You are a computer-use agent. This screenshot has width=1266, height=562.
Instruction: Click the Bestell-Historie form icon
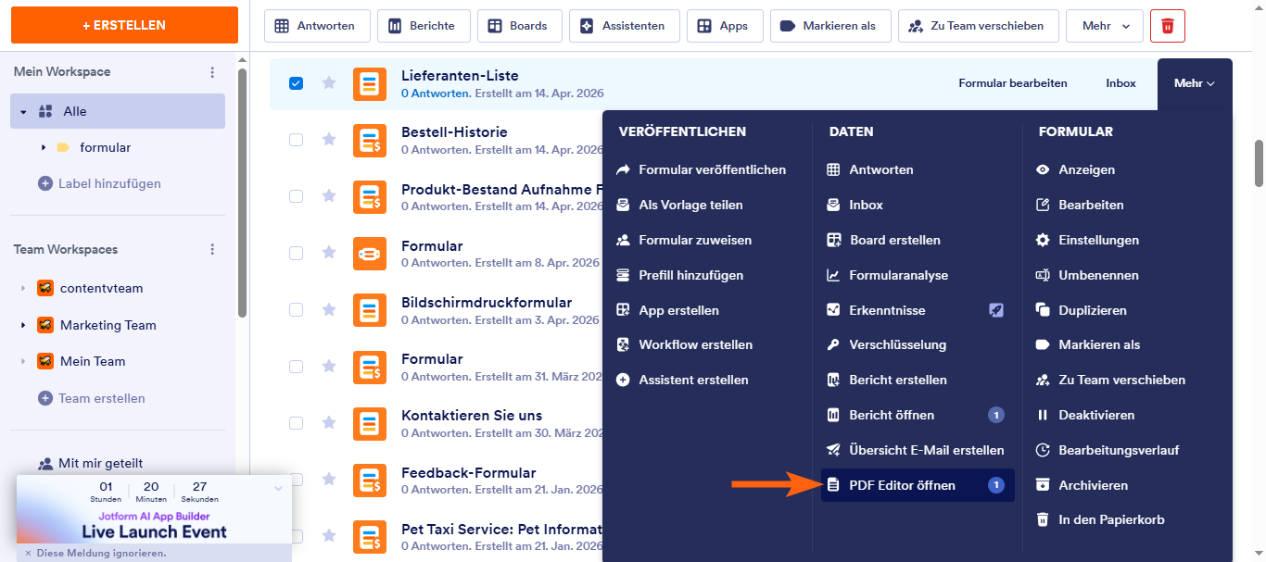(370, 140)
